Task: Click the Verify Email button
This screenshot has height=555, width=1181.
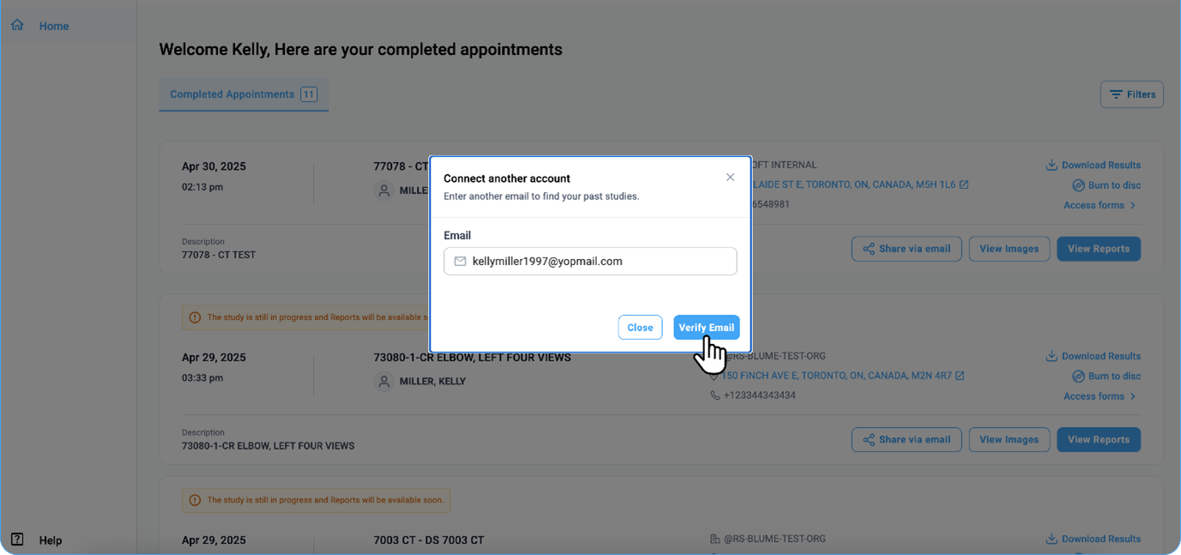Action: [706, 328]
